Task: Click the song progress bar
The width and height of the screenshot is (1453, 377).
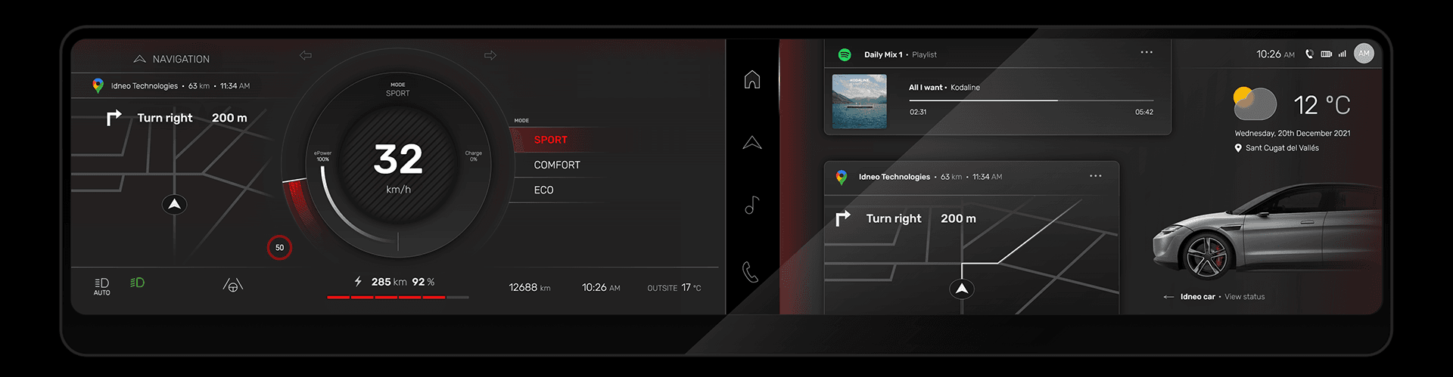Action: pyautogui.click(x=1031, y=100)
